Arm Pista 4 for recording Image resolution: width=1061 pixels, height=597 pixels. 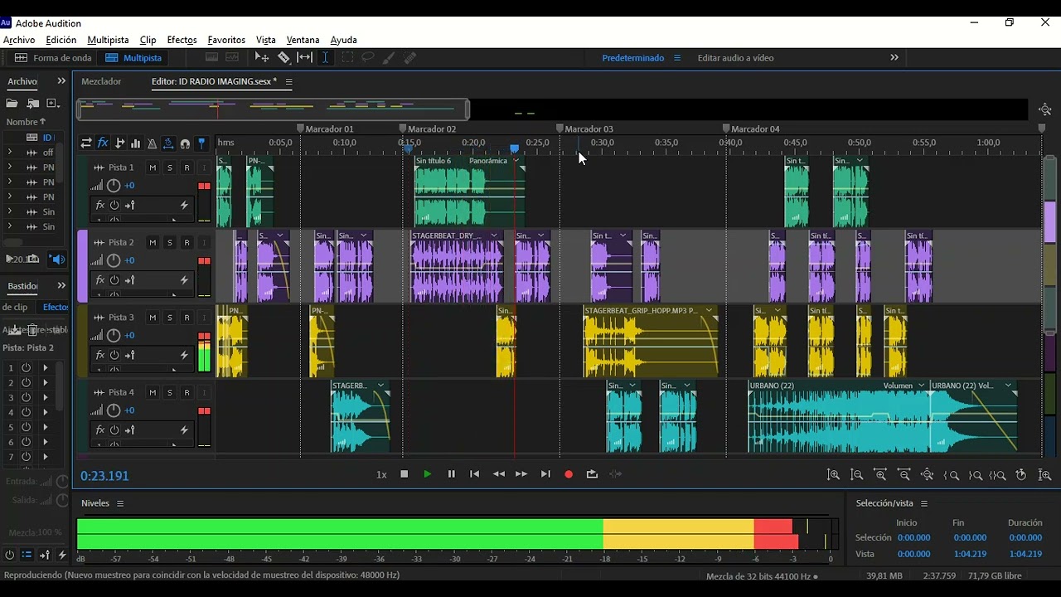187,392
